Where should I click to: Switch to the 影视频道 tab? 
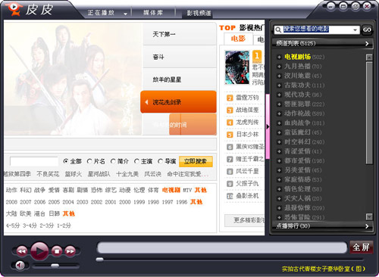tap(199, 13)
